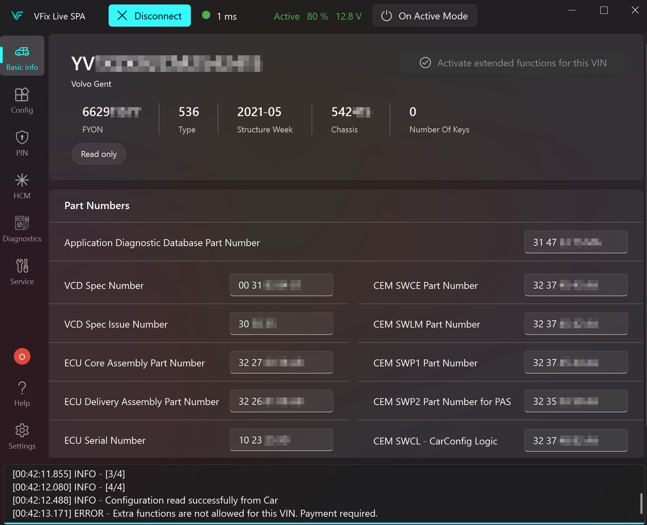Click the green connection status dot
Image resolution: width=647 pixels, height=525 pixels.
(x=206, y=15)
